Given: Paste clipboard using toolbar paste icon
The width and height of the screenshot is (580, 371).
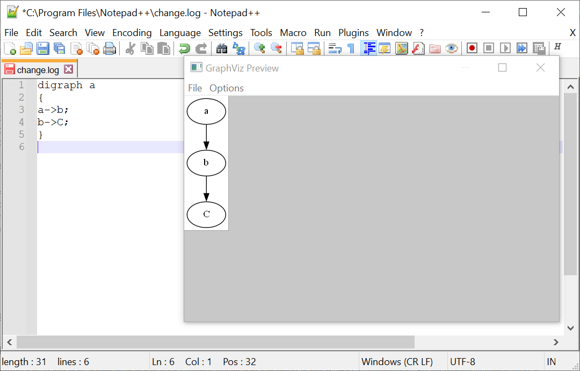Looking at the screenshot, I should pos(163,48).
